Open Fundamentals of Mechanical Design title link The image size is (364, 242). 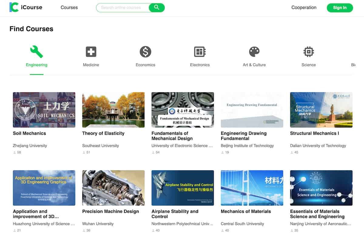tap(172, 136)
